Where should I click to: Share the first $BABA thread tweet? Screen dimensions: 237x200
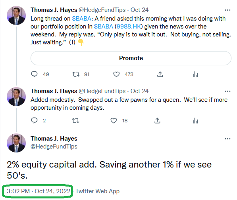160,74
